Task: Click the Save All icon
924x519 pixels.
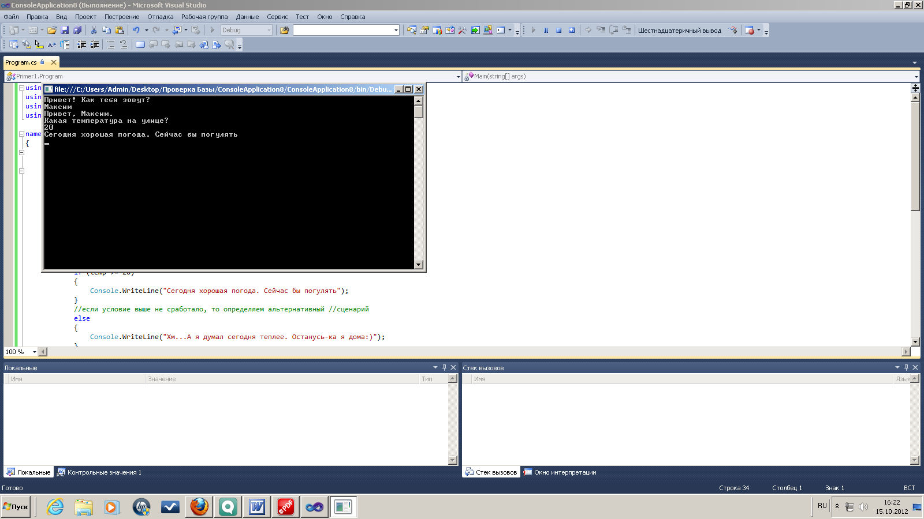Action: (x=77, y=30)
